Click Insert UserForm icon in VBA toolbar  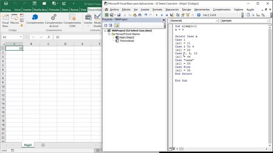tap(112, 15)
